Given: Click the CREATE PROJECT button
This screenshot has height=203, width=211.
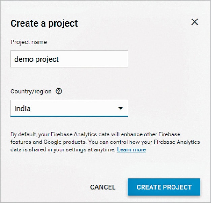Looking at the screenshot, I should coord(164,187).
